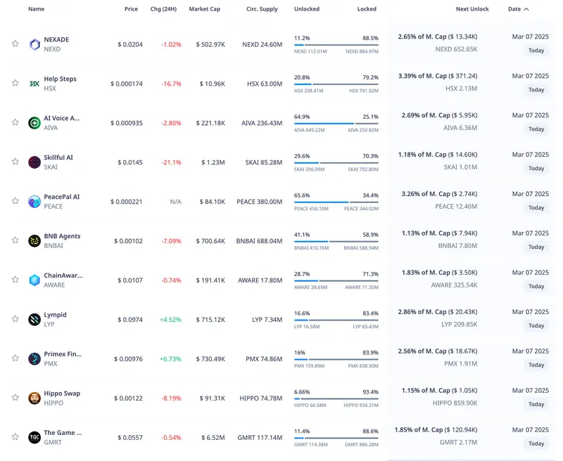Click the Next Unlock column header
Image resolution: width=563 pixels, height=461 pixels.
[472, 9]
